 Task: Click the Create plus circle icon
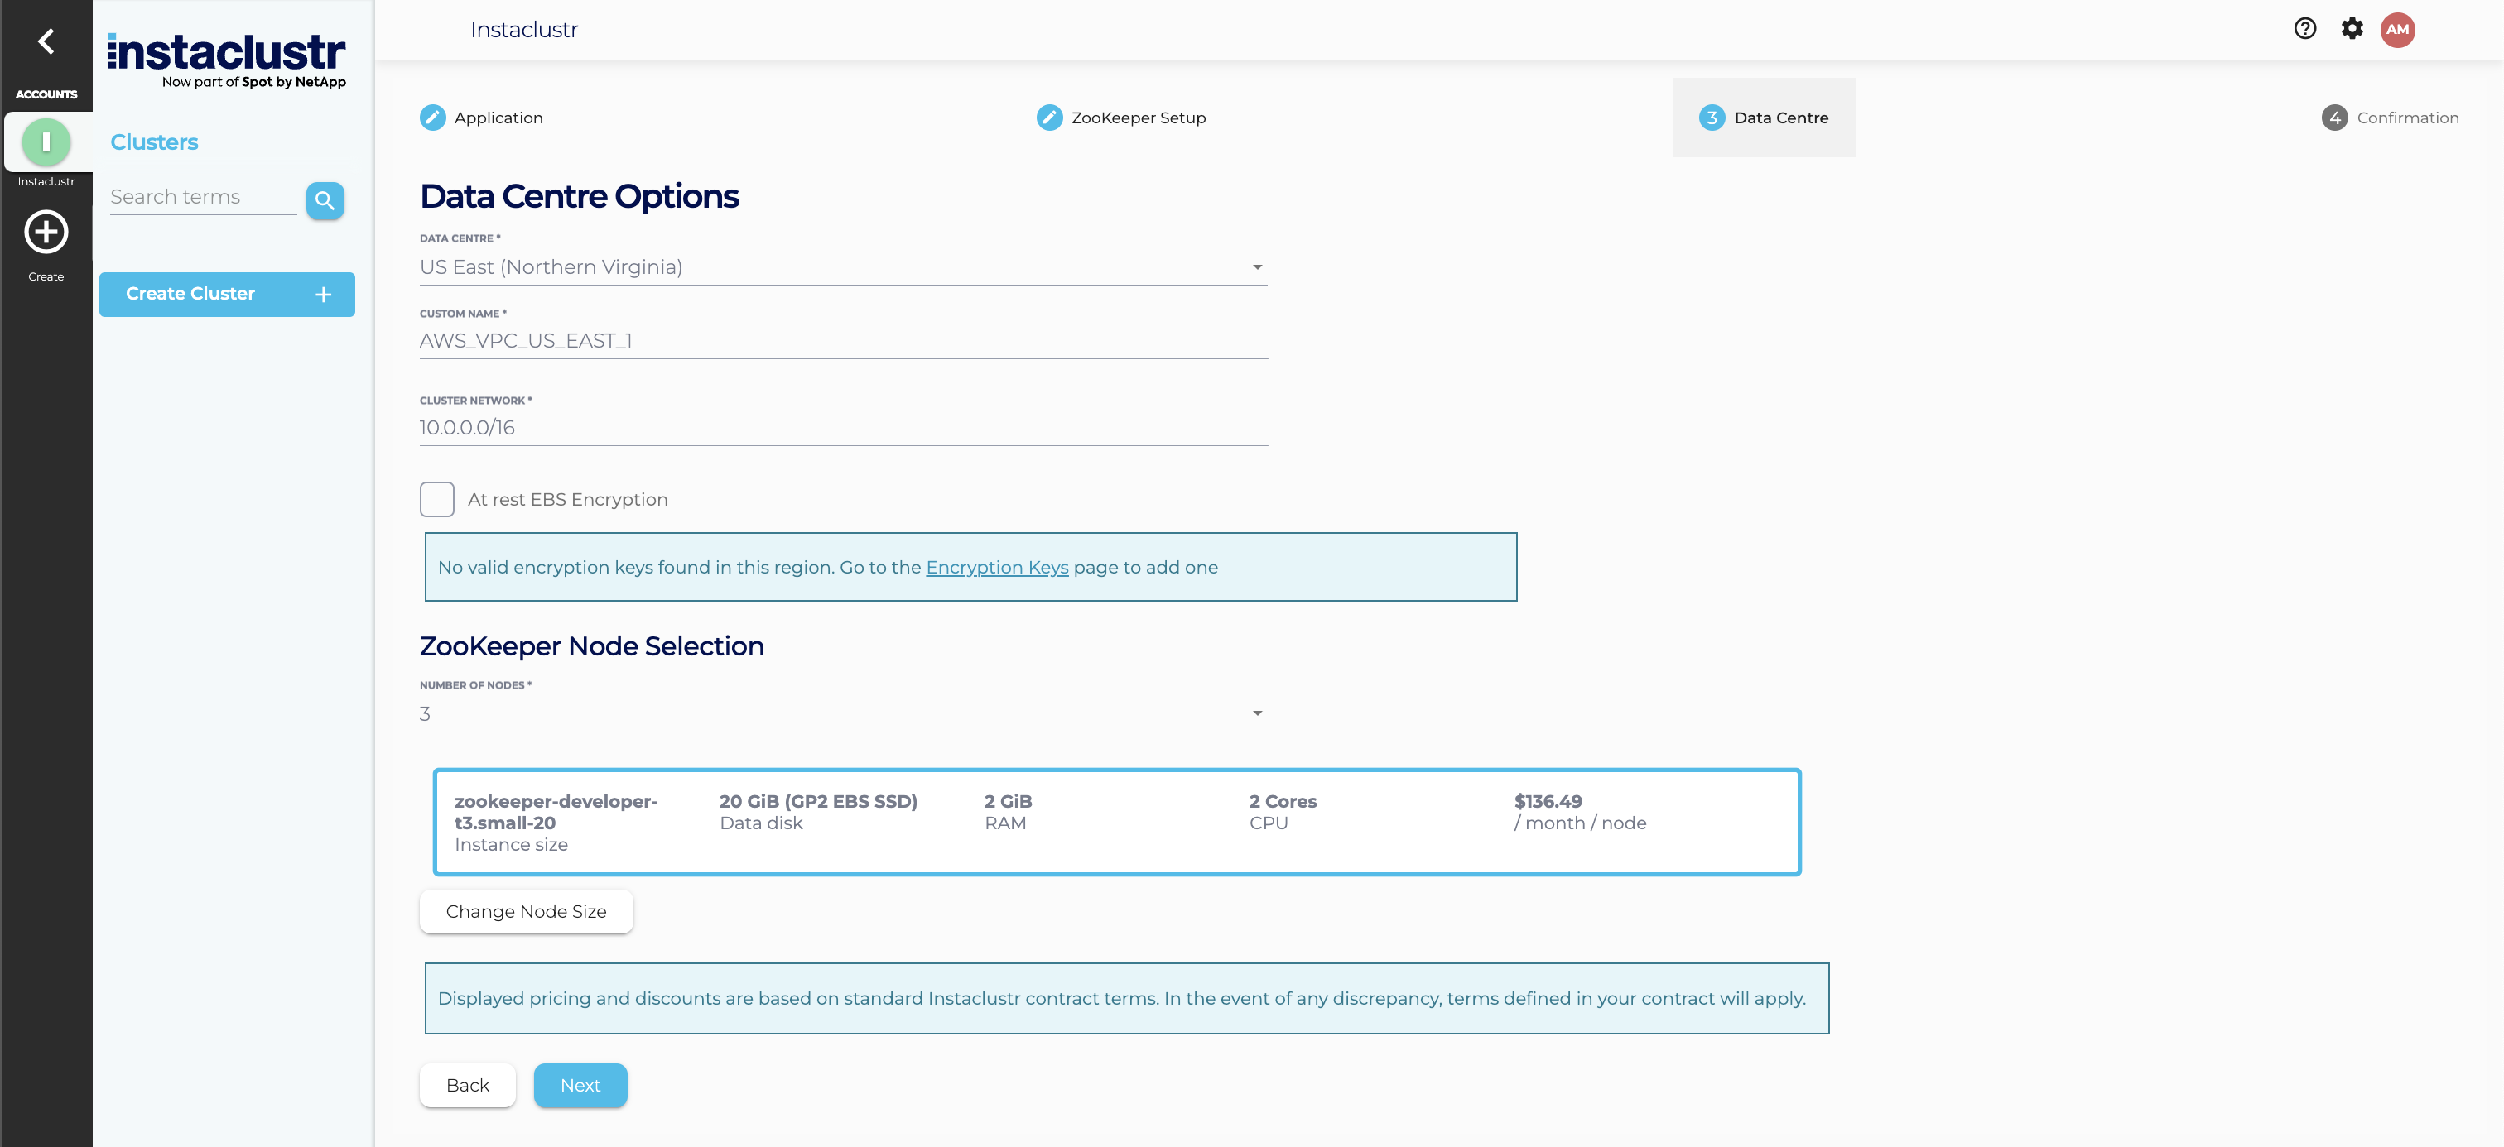(46, 232)
